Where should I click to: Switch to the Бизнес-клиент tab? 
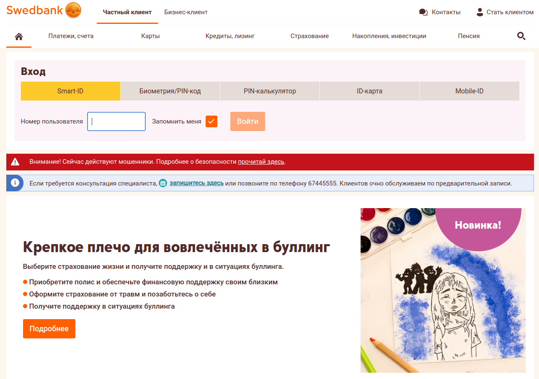[186, 12]
